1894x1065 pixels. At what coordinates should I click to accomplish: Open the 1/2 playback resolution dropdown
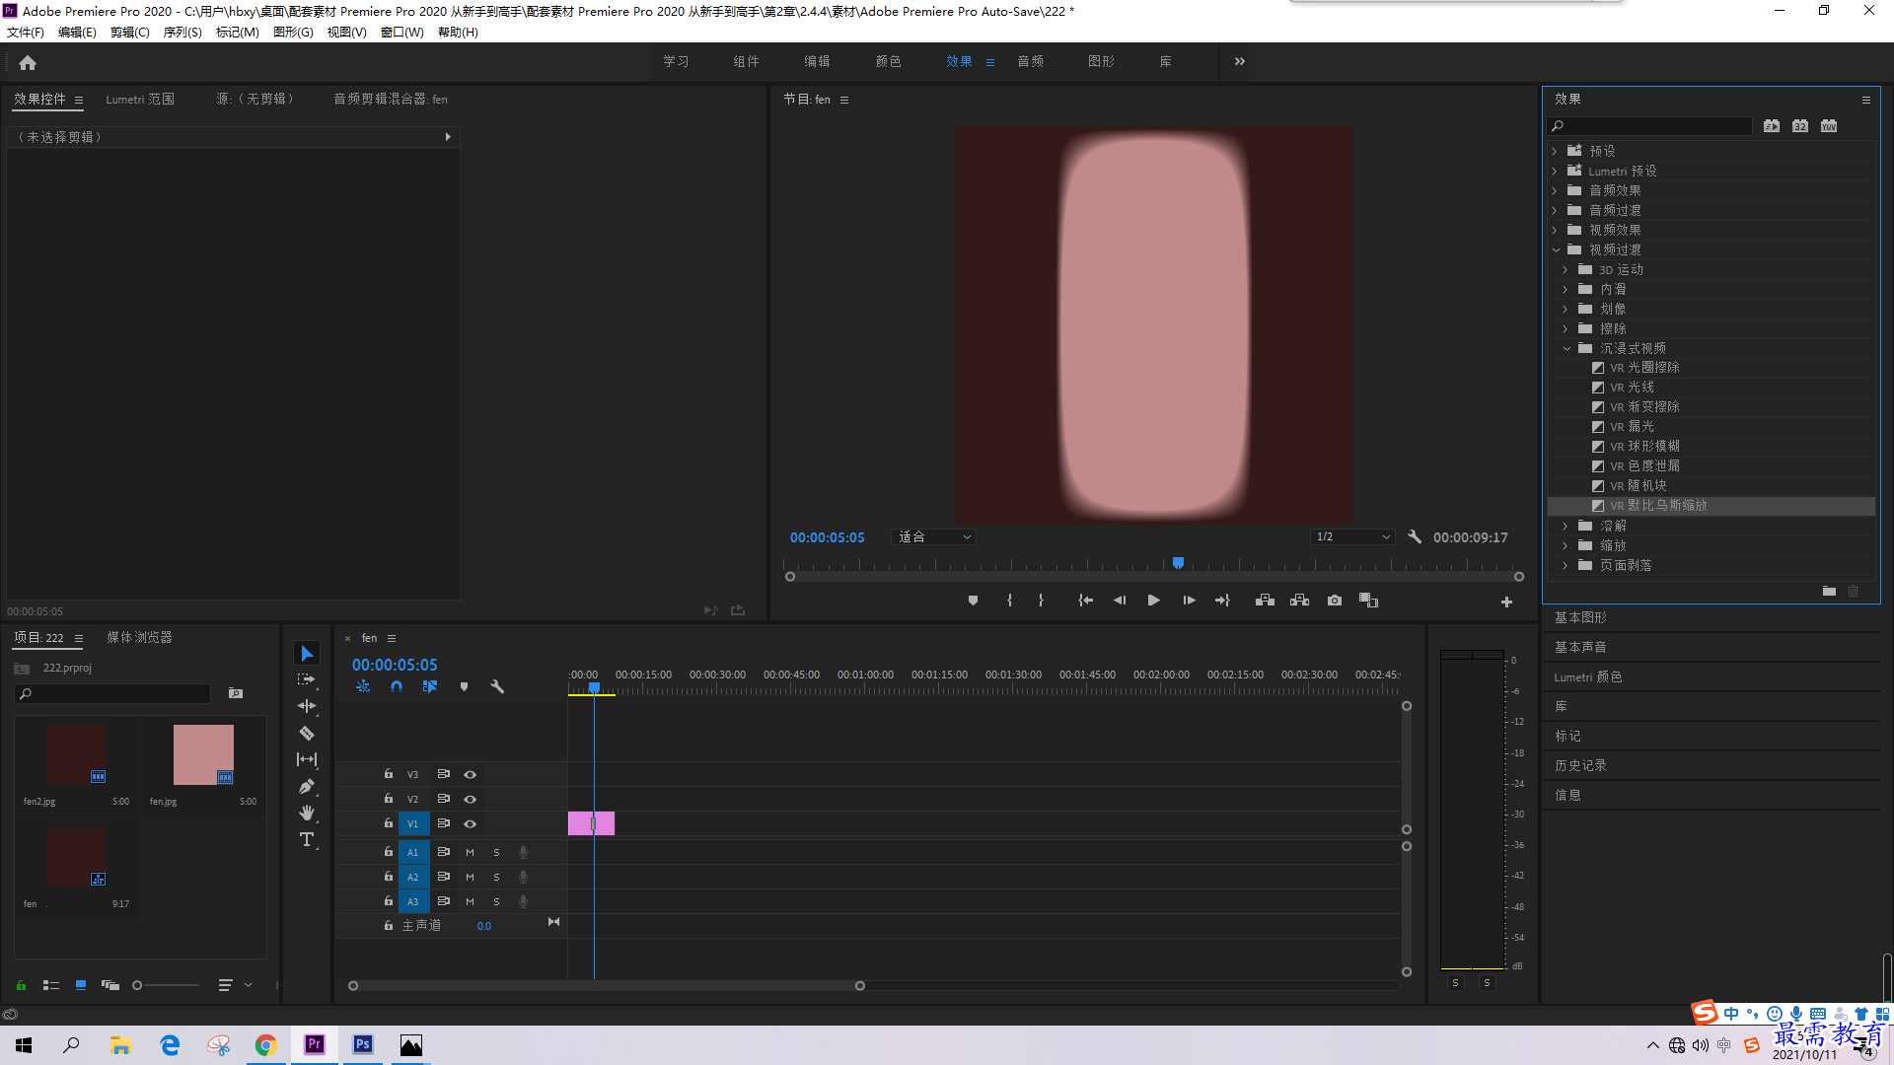click(1352, 537)
